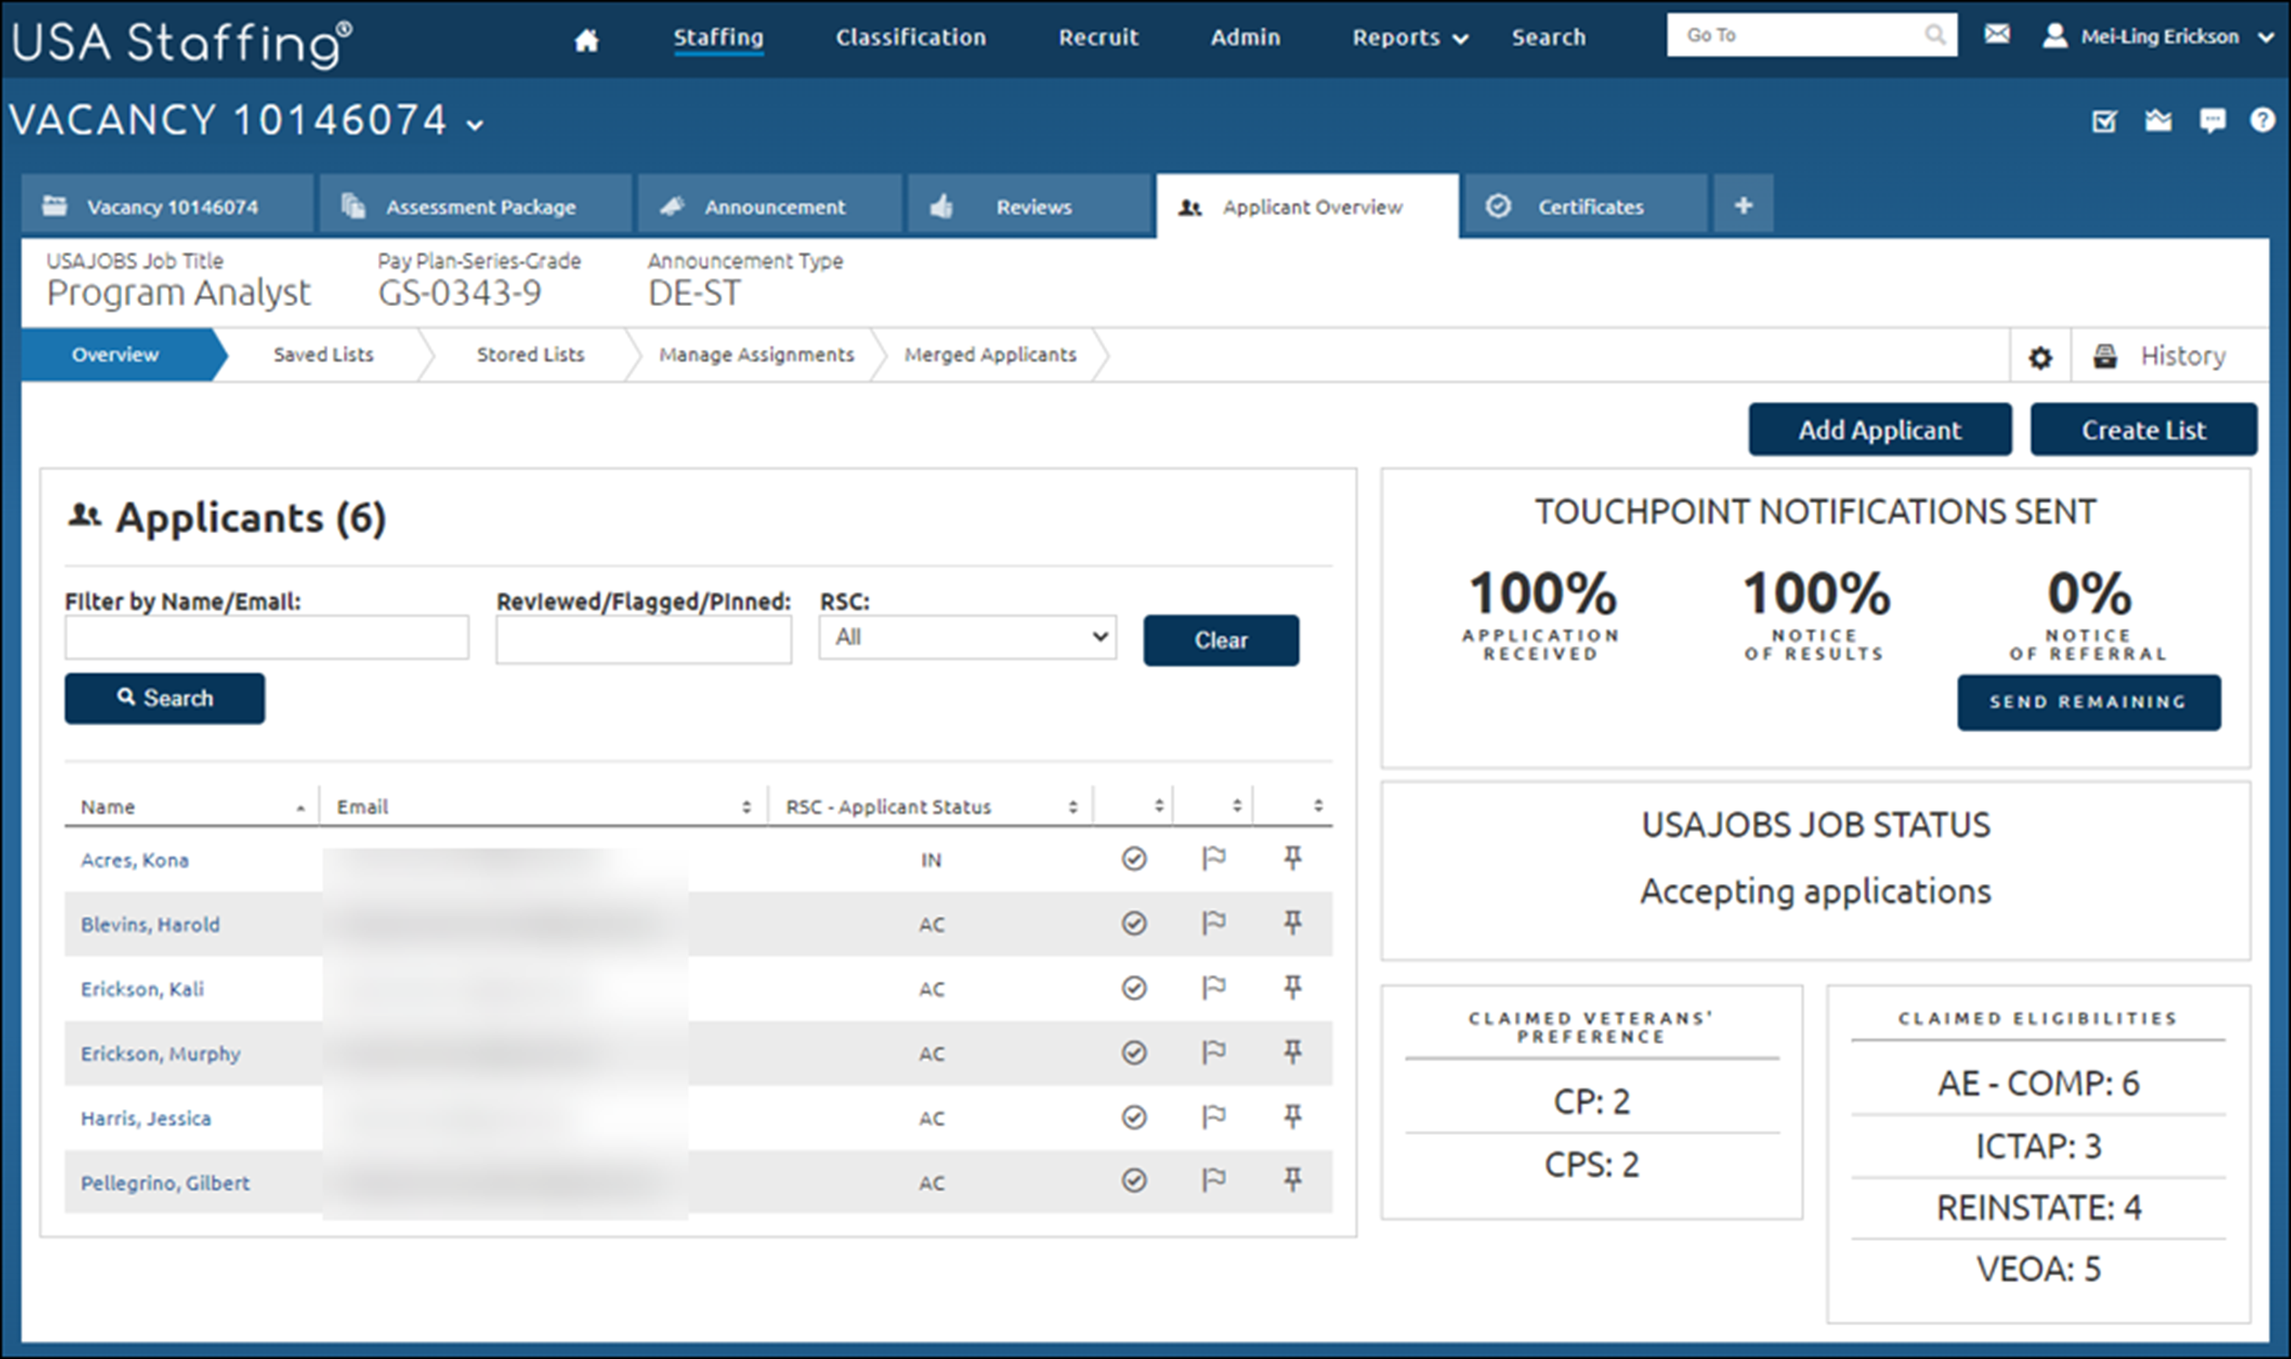Sort by the reviewed column arrows

[1158, 806]
